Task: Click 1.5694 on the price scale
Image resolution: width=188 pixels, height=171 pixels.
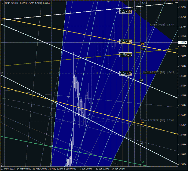Action: point(183,46)
